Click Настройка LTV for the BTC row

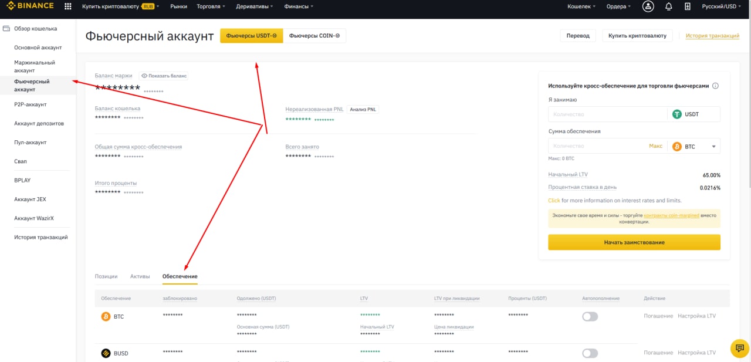point(696,316)
